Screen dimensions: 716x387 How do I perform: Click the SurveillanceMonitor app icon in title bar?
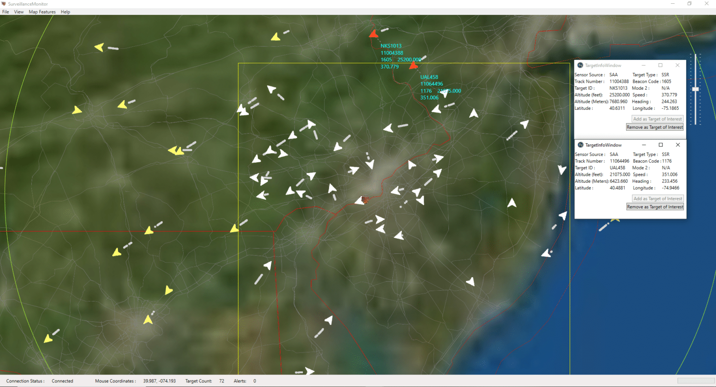4,3
